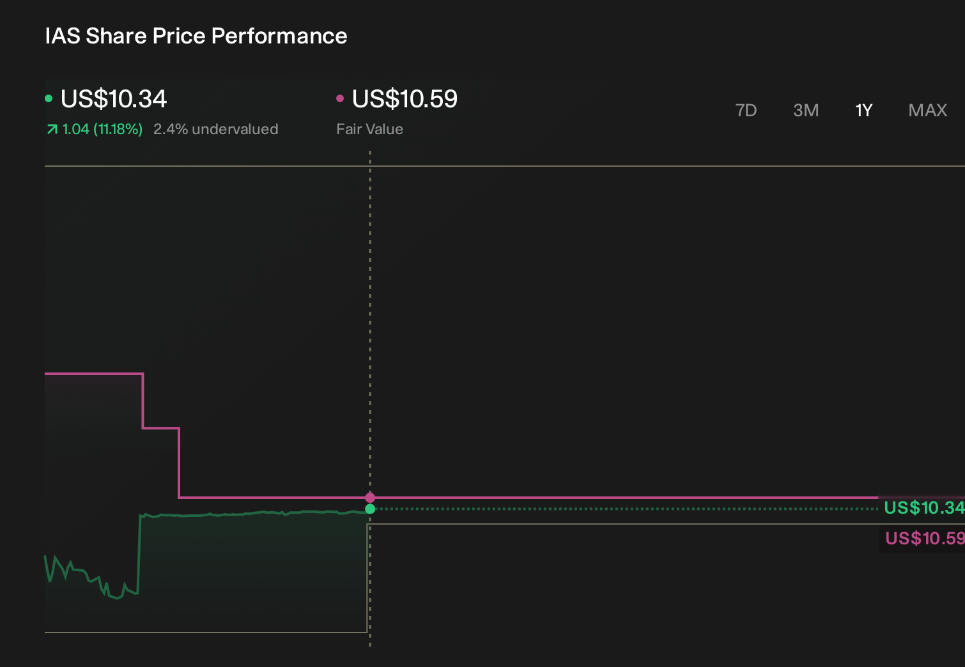Click the 1.04 (11.18%) price change text

[x=102, y=129]
